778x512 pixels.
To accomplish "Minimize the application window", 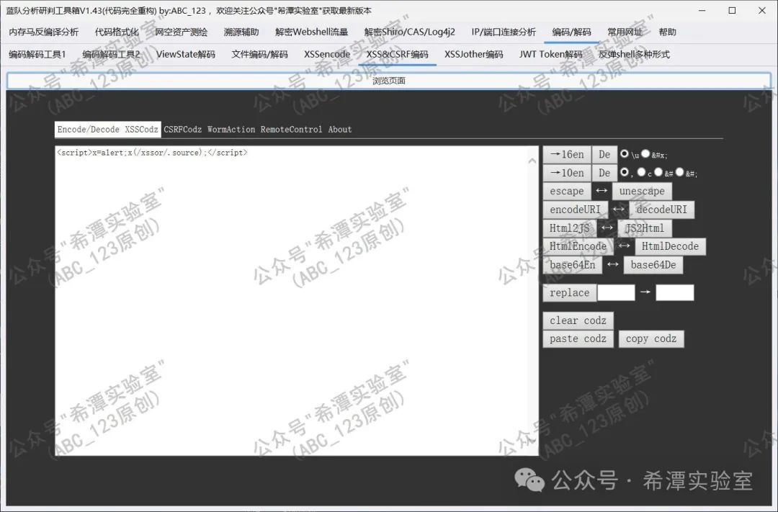I will 702,10.
